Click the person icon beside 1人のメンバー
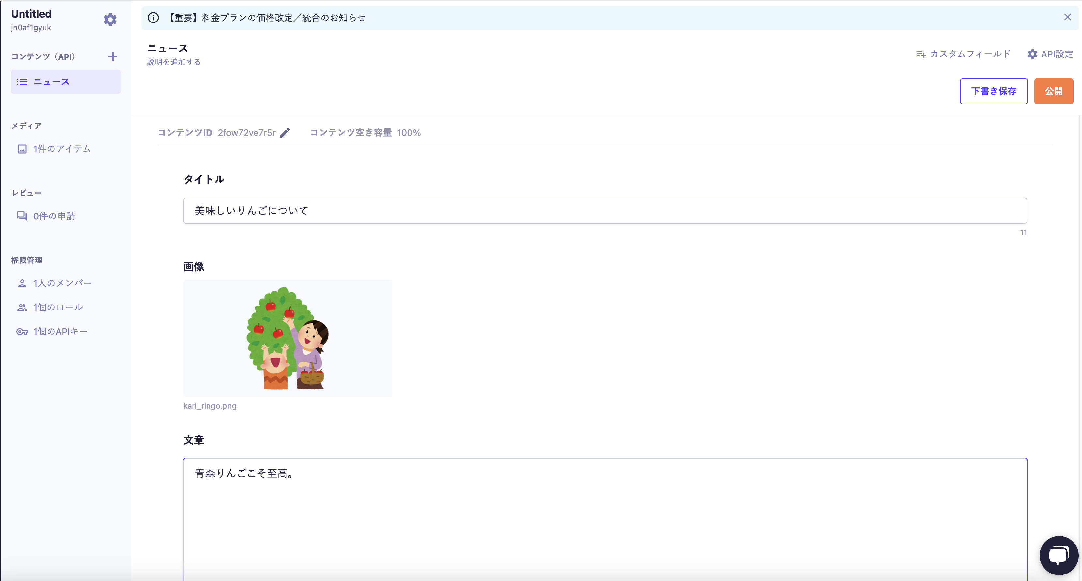 (22, 283)
